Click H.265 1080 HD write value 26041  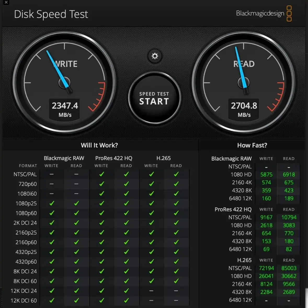point(266,276)
